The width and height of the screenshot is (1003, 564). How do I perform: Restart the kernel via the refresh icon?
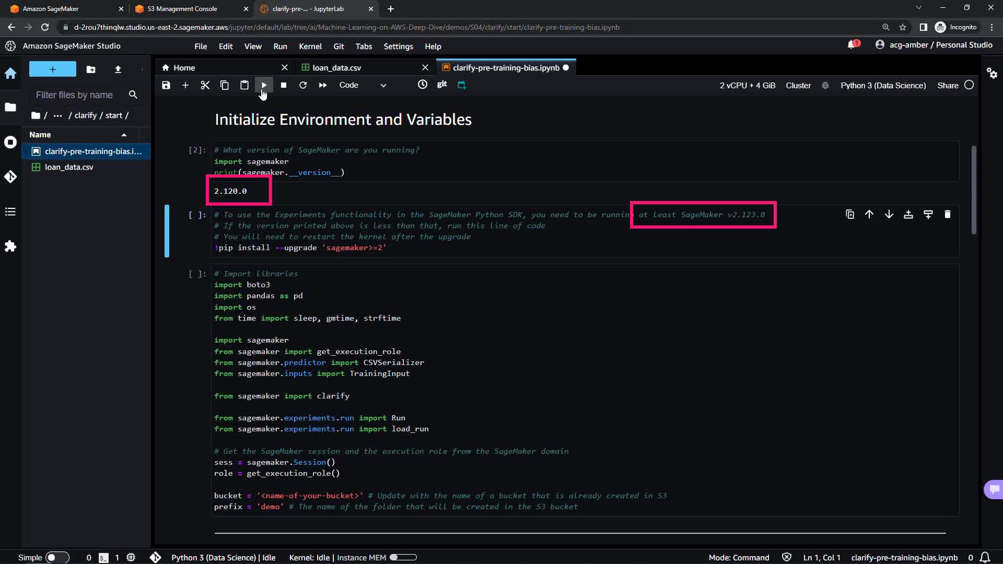303,85
